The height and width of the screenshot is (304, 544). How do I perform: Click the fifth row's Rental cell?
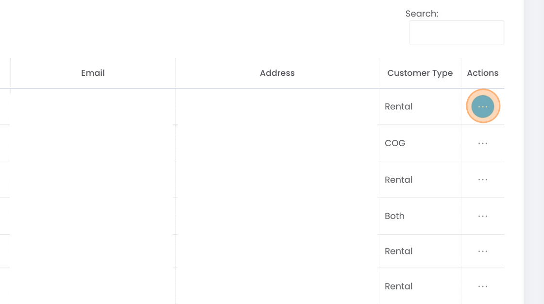[x=398, y=251]
